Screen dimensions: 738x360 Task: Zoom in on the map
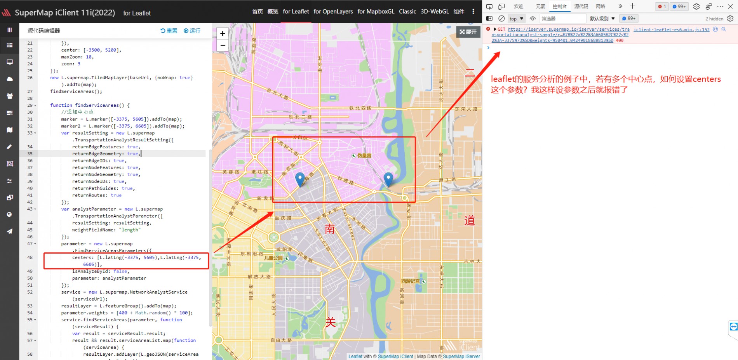pos(223,33)
